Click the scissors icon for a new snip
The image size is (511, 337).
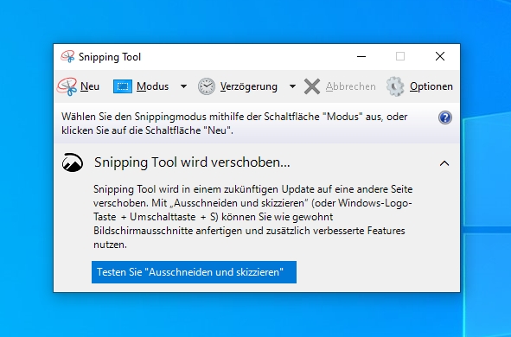pos(67,86)
